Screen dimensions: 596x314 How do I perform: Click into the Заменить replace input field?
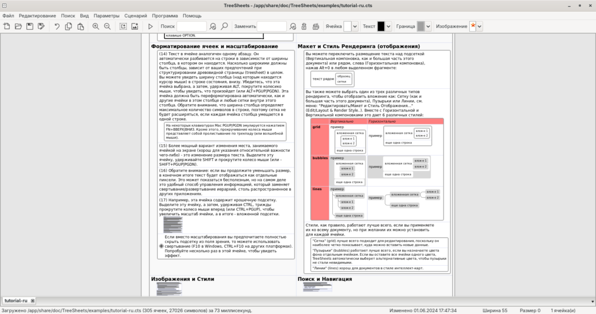coord(272,26)
